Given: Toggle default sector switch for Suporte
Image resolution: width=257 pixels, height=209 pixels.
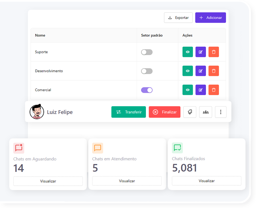Looking at the screenshot, I should click(147, 52).
